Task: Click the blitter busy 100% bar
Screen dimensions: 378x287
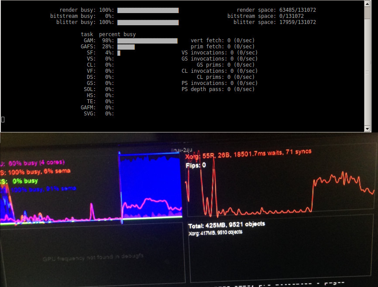Action: pyautogui.click(x=148, y=22)
